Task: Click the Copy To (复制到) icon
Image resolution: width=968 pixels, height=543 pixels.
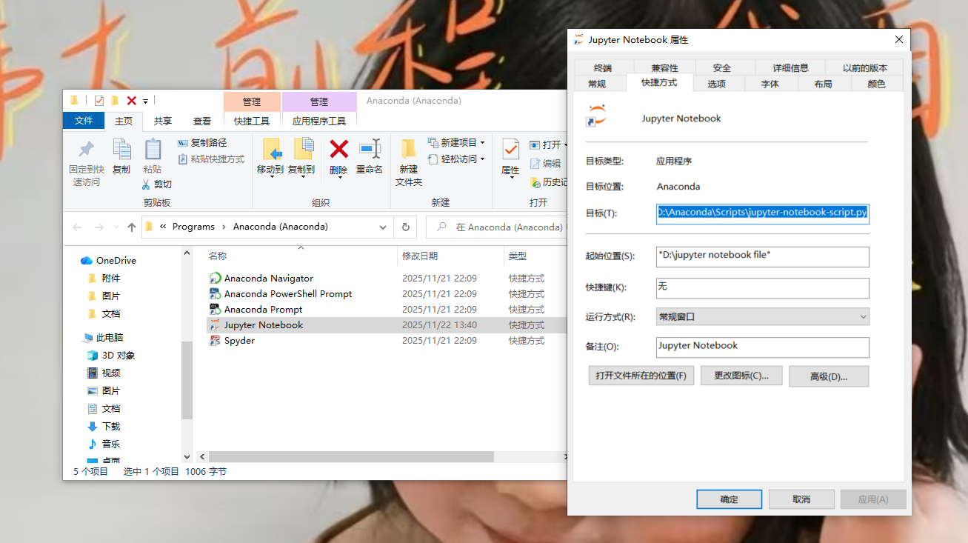Action: click(x=303, y=149)
